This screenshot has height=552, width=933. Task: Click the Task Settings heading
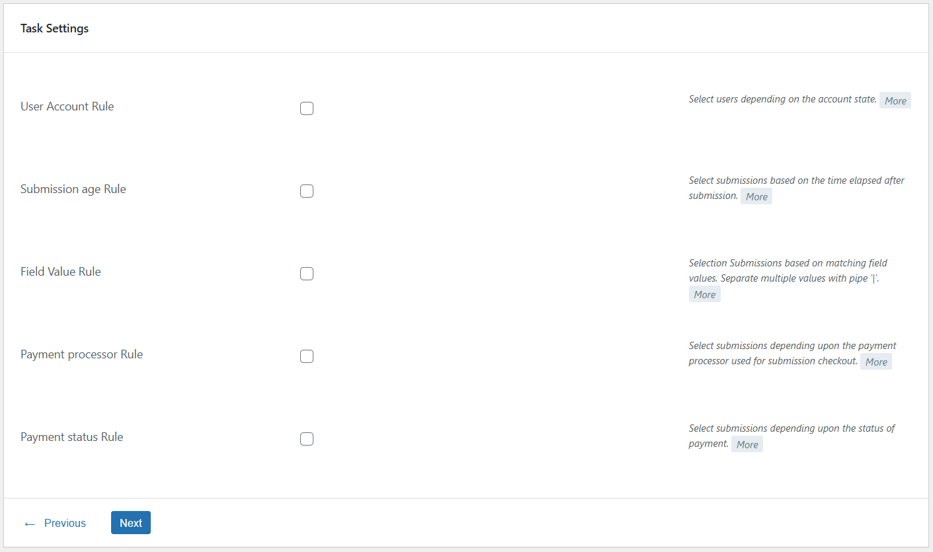pos(54,28)
